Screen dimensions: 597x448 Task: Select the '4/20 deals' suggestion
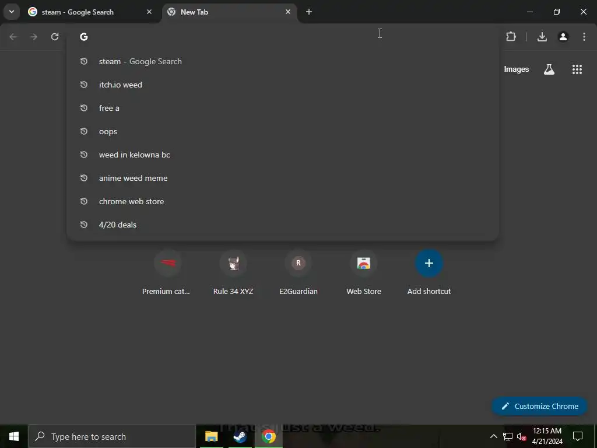[x=283, y=225]
